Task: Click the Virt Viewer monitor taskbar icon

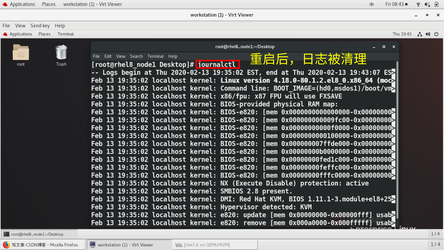Action: (93, 245)
